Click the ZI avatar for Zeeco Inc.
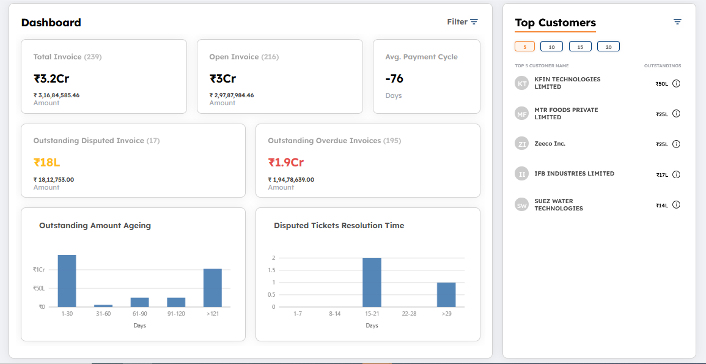706x364 pixels. [x=521, y=144]
